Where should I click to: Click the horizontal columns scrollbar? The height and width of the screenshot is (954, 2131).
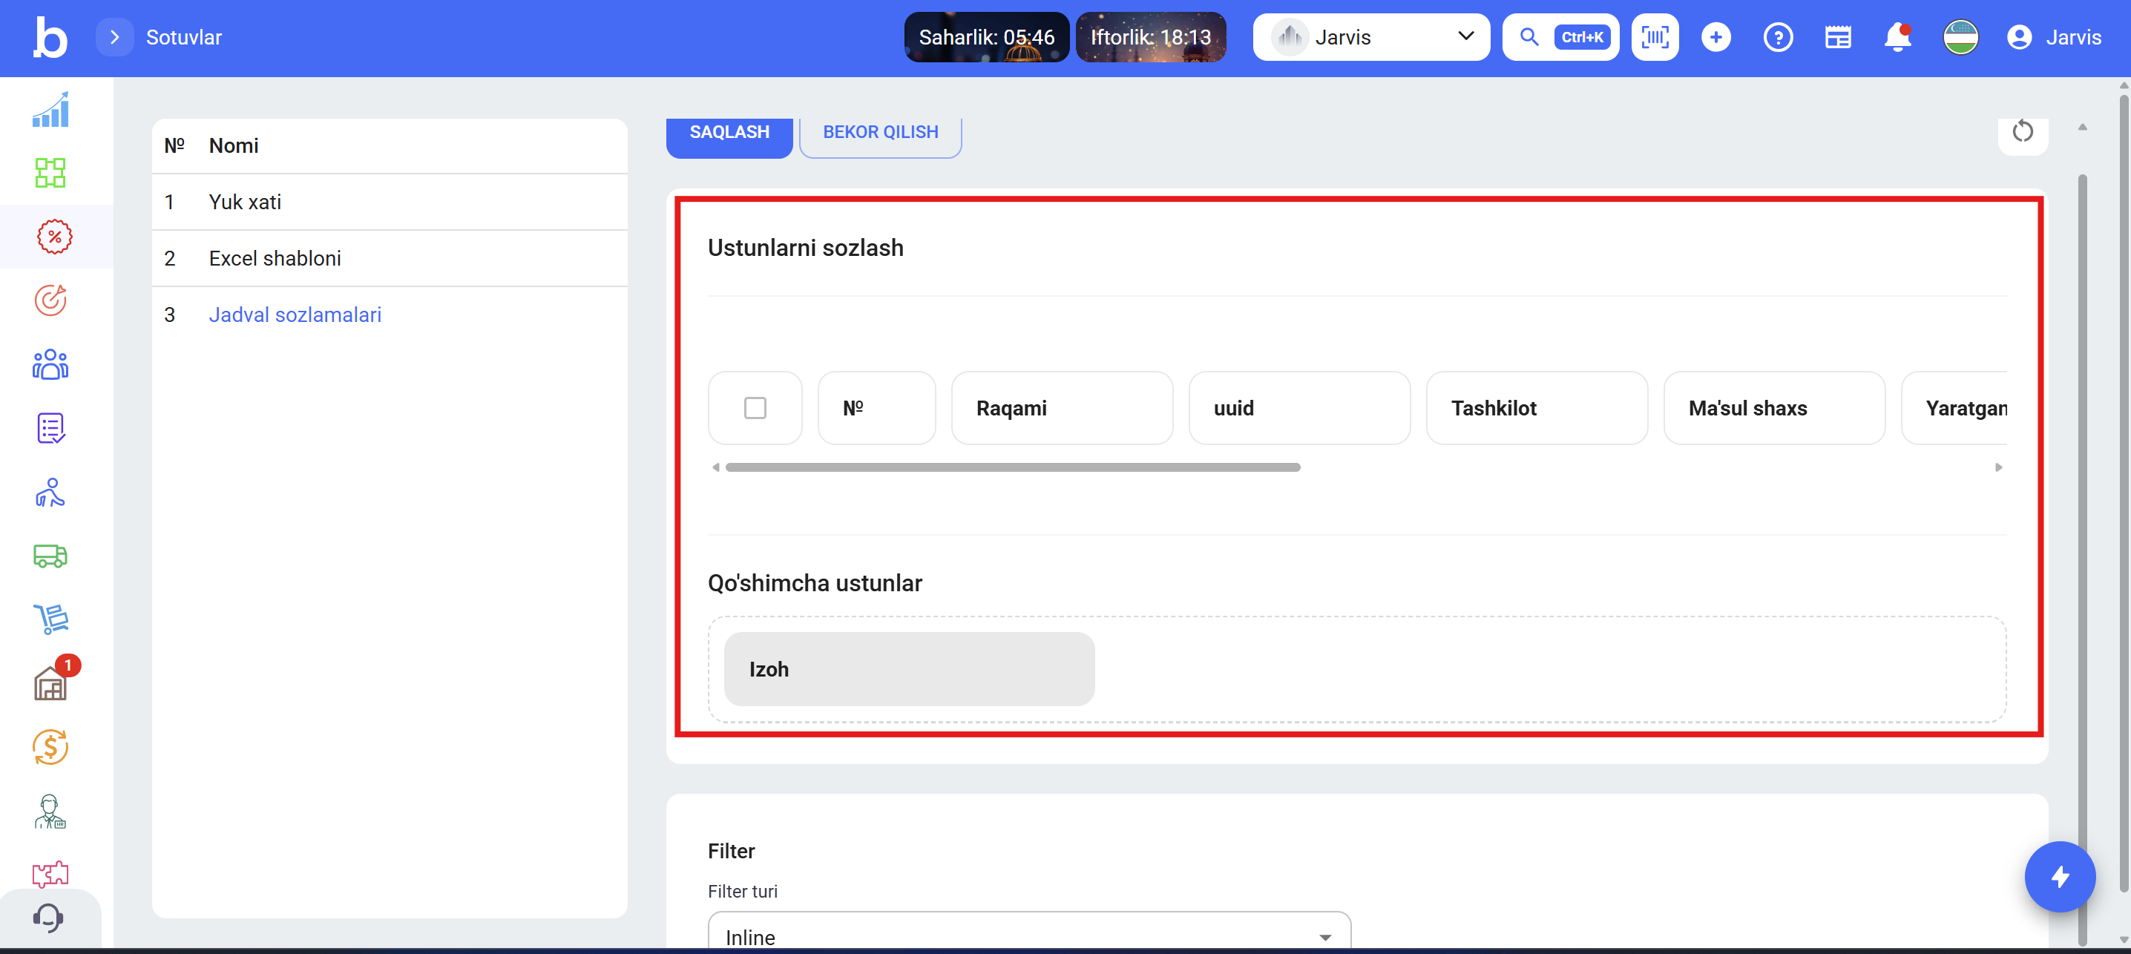point(1012,467)
